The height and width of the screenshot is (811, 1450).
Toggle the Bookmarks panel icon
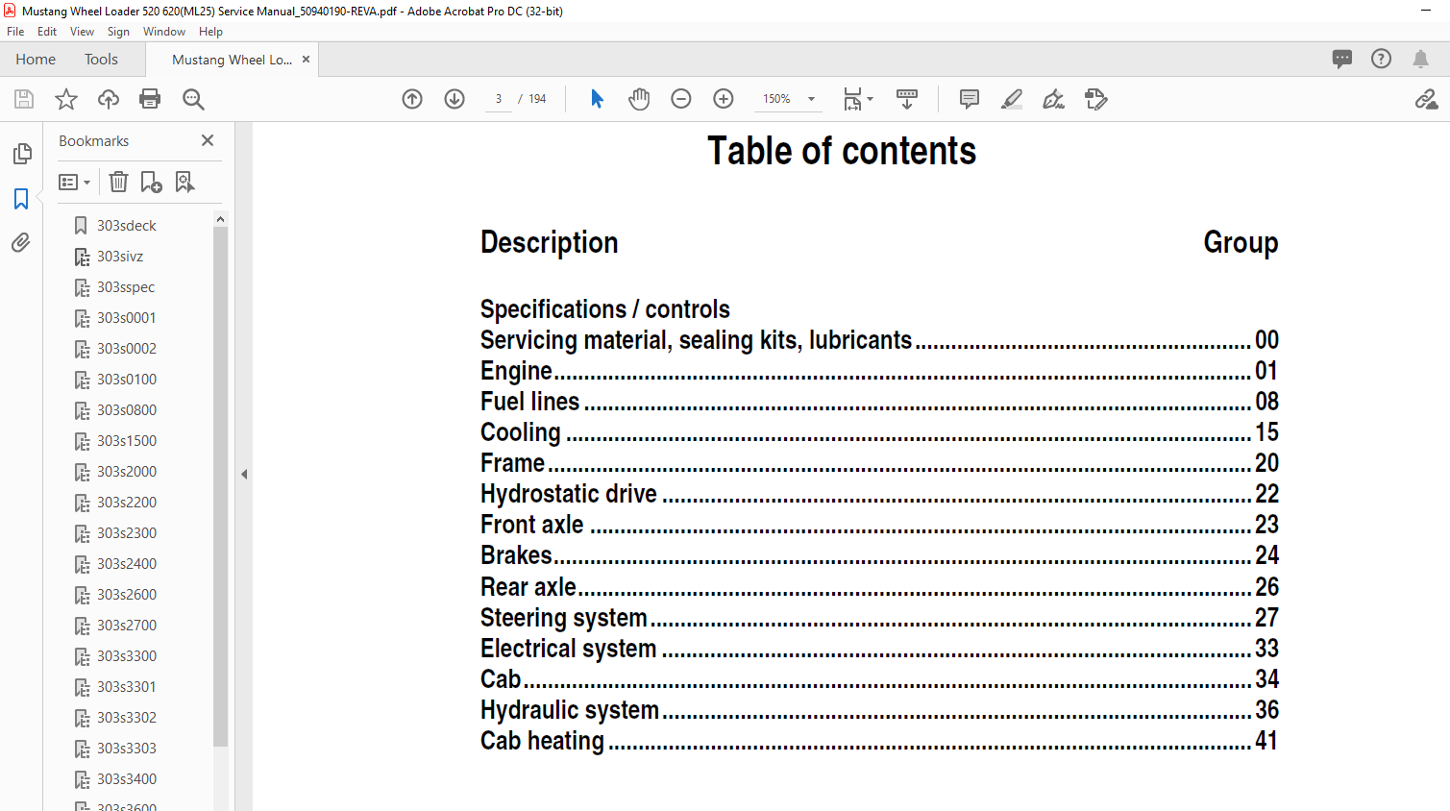tap(21, 199)
